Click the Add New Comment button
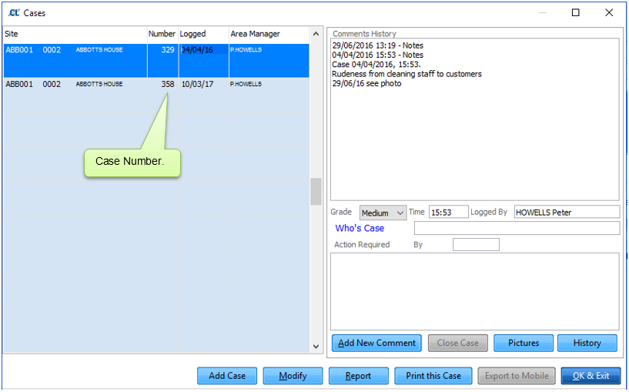 (376, 343)
